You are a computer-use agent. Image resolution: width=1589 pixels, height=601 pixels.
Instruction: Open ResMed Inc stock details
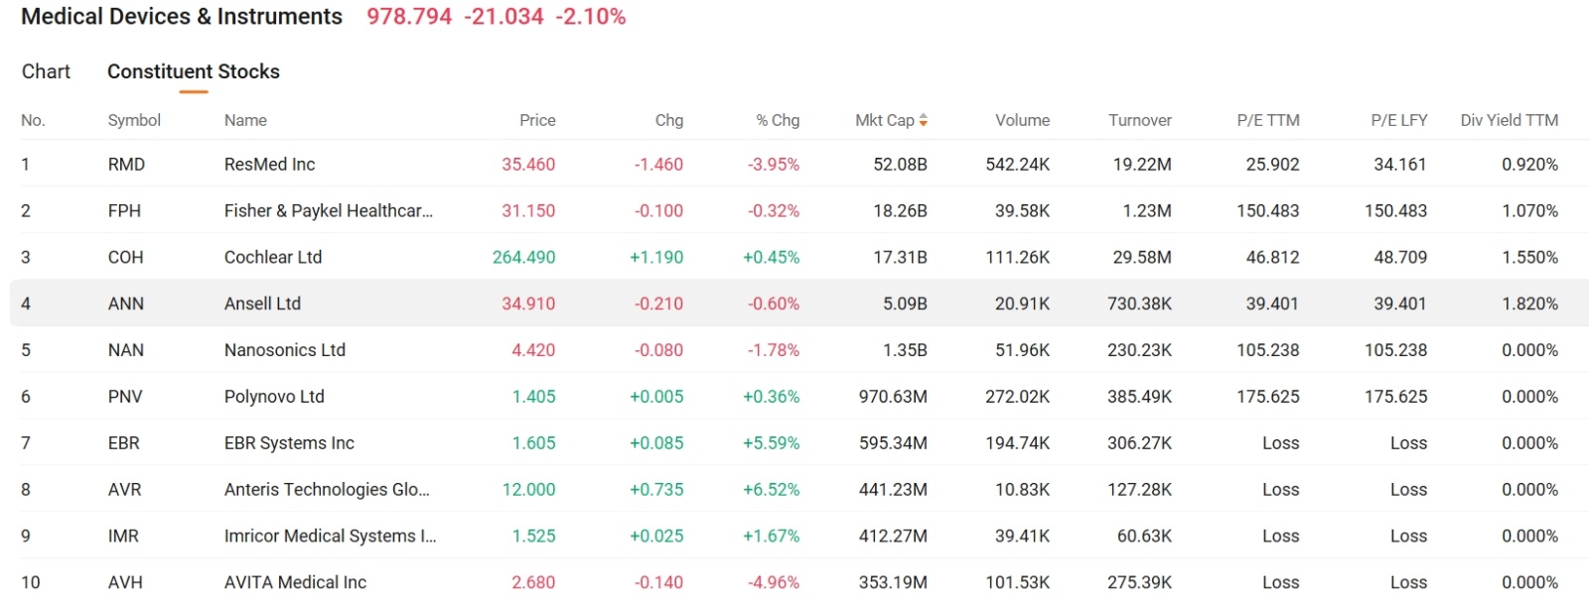[x=269, y=164]
